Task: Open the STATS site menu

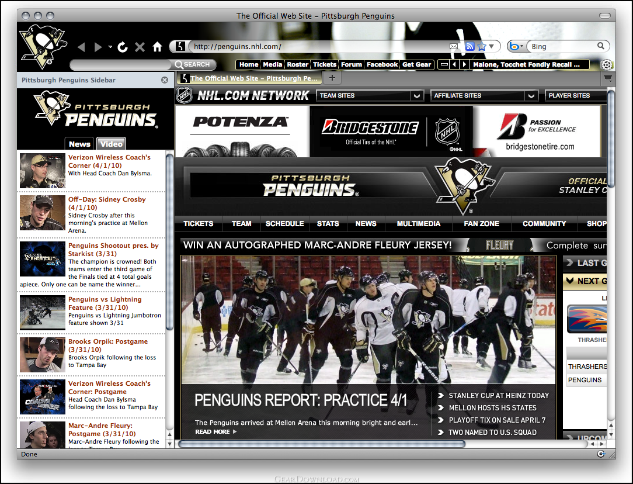Action: click(x=328, y=224)
